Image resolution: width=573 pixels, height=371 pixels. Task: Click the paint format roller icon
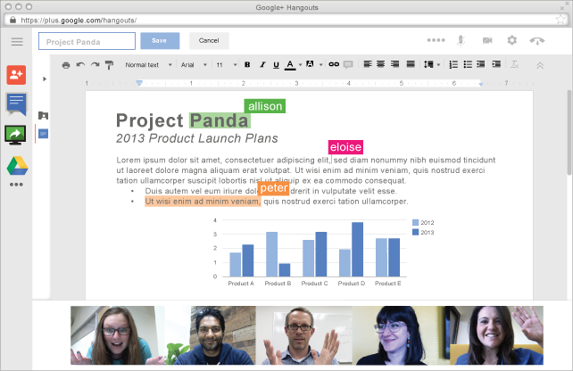[109, 65]
